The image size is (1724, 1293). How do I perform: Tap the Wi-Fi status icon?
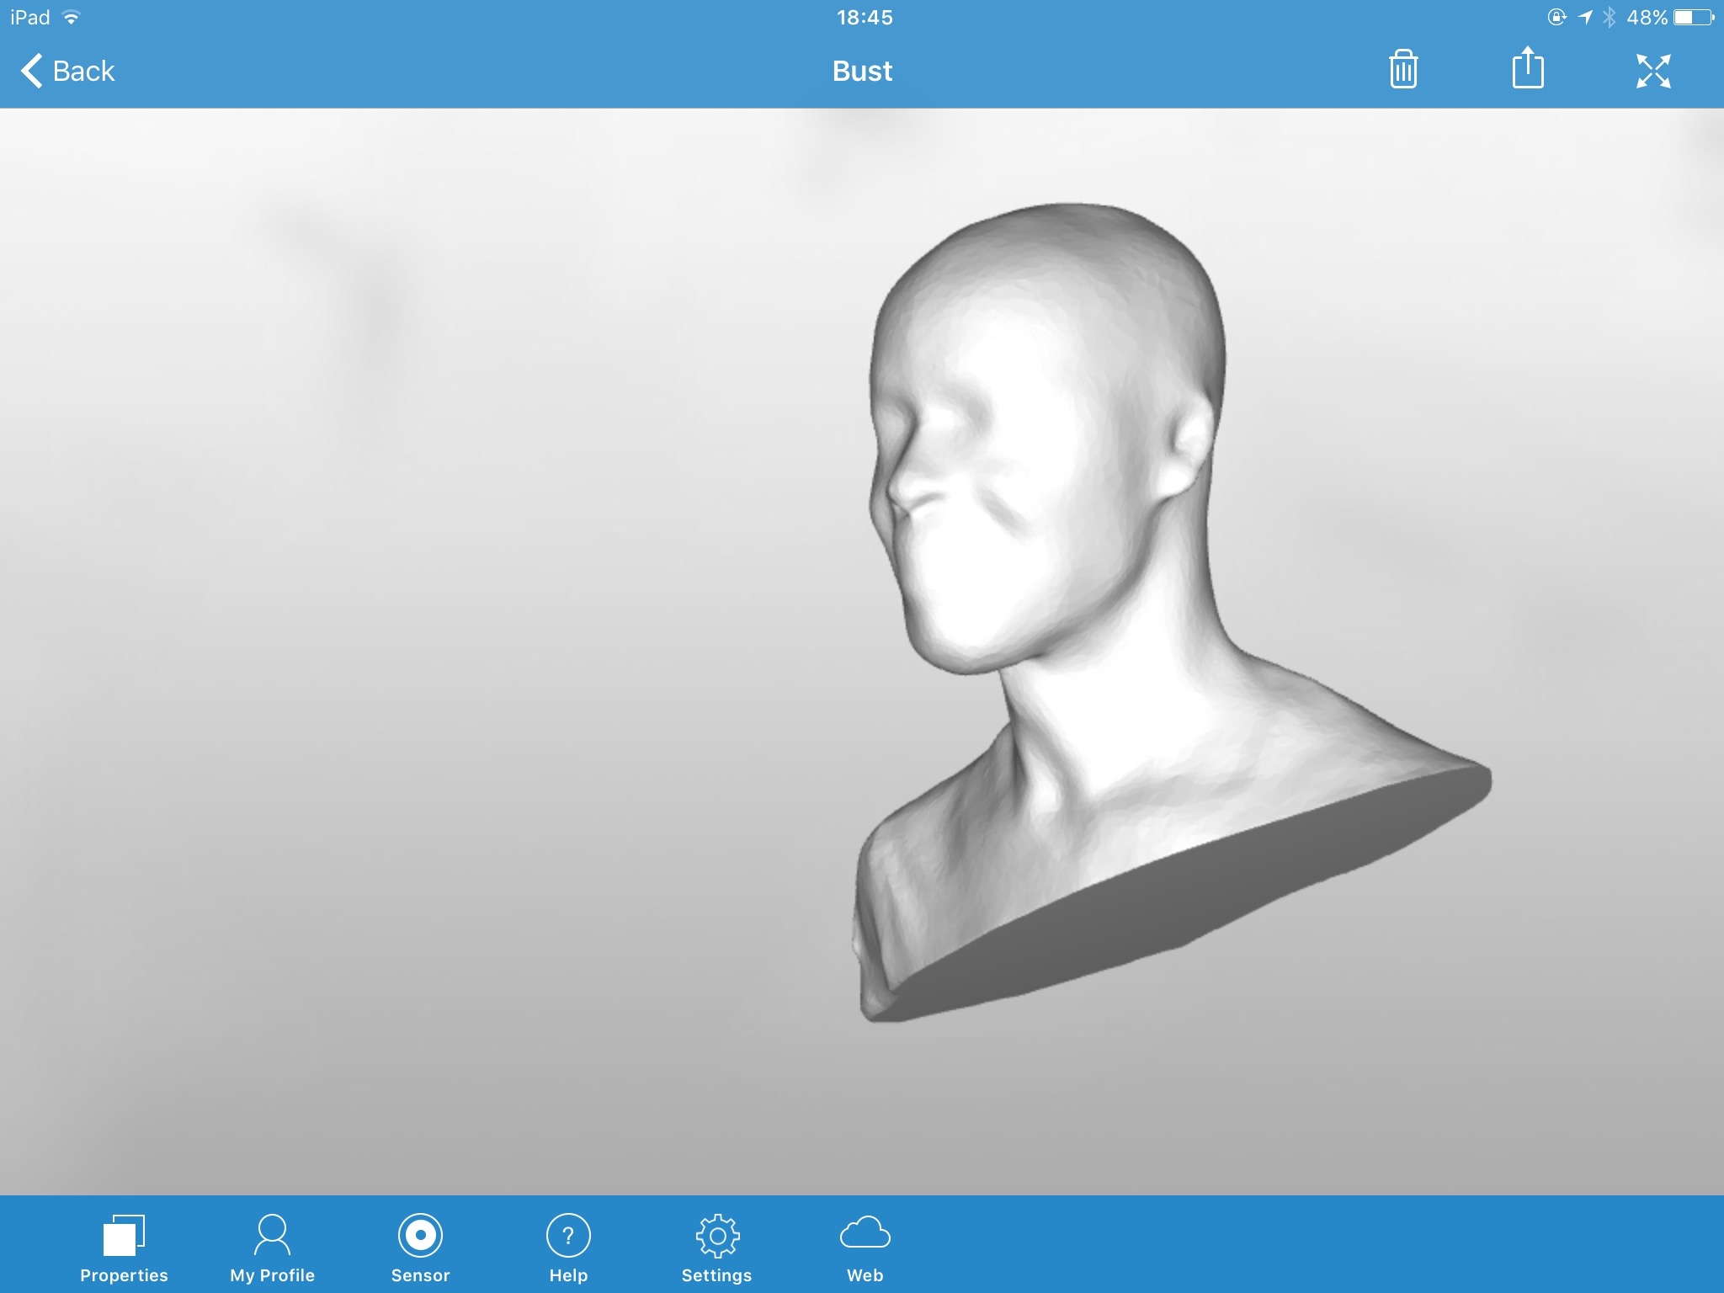pos(72,18)
